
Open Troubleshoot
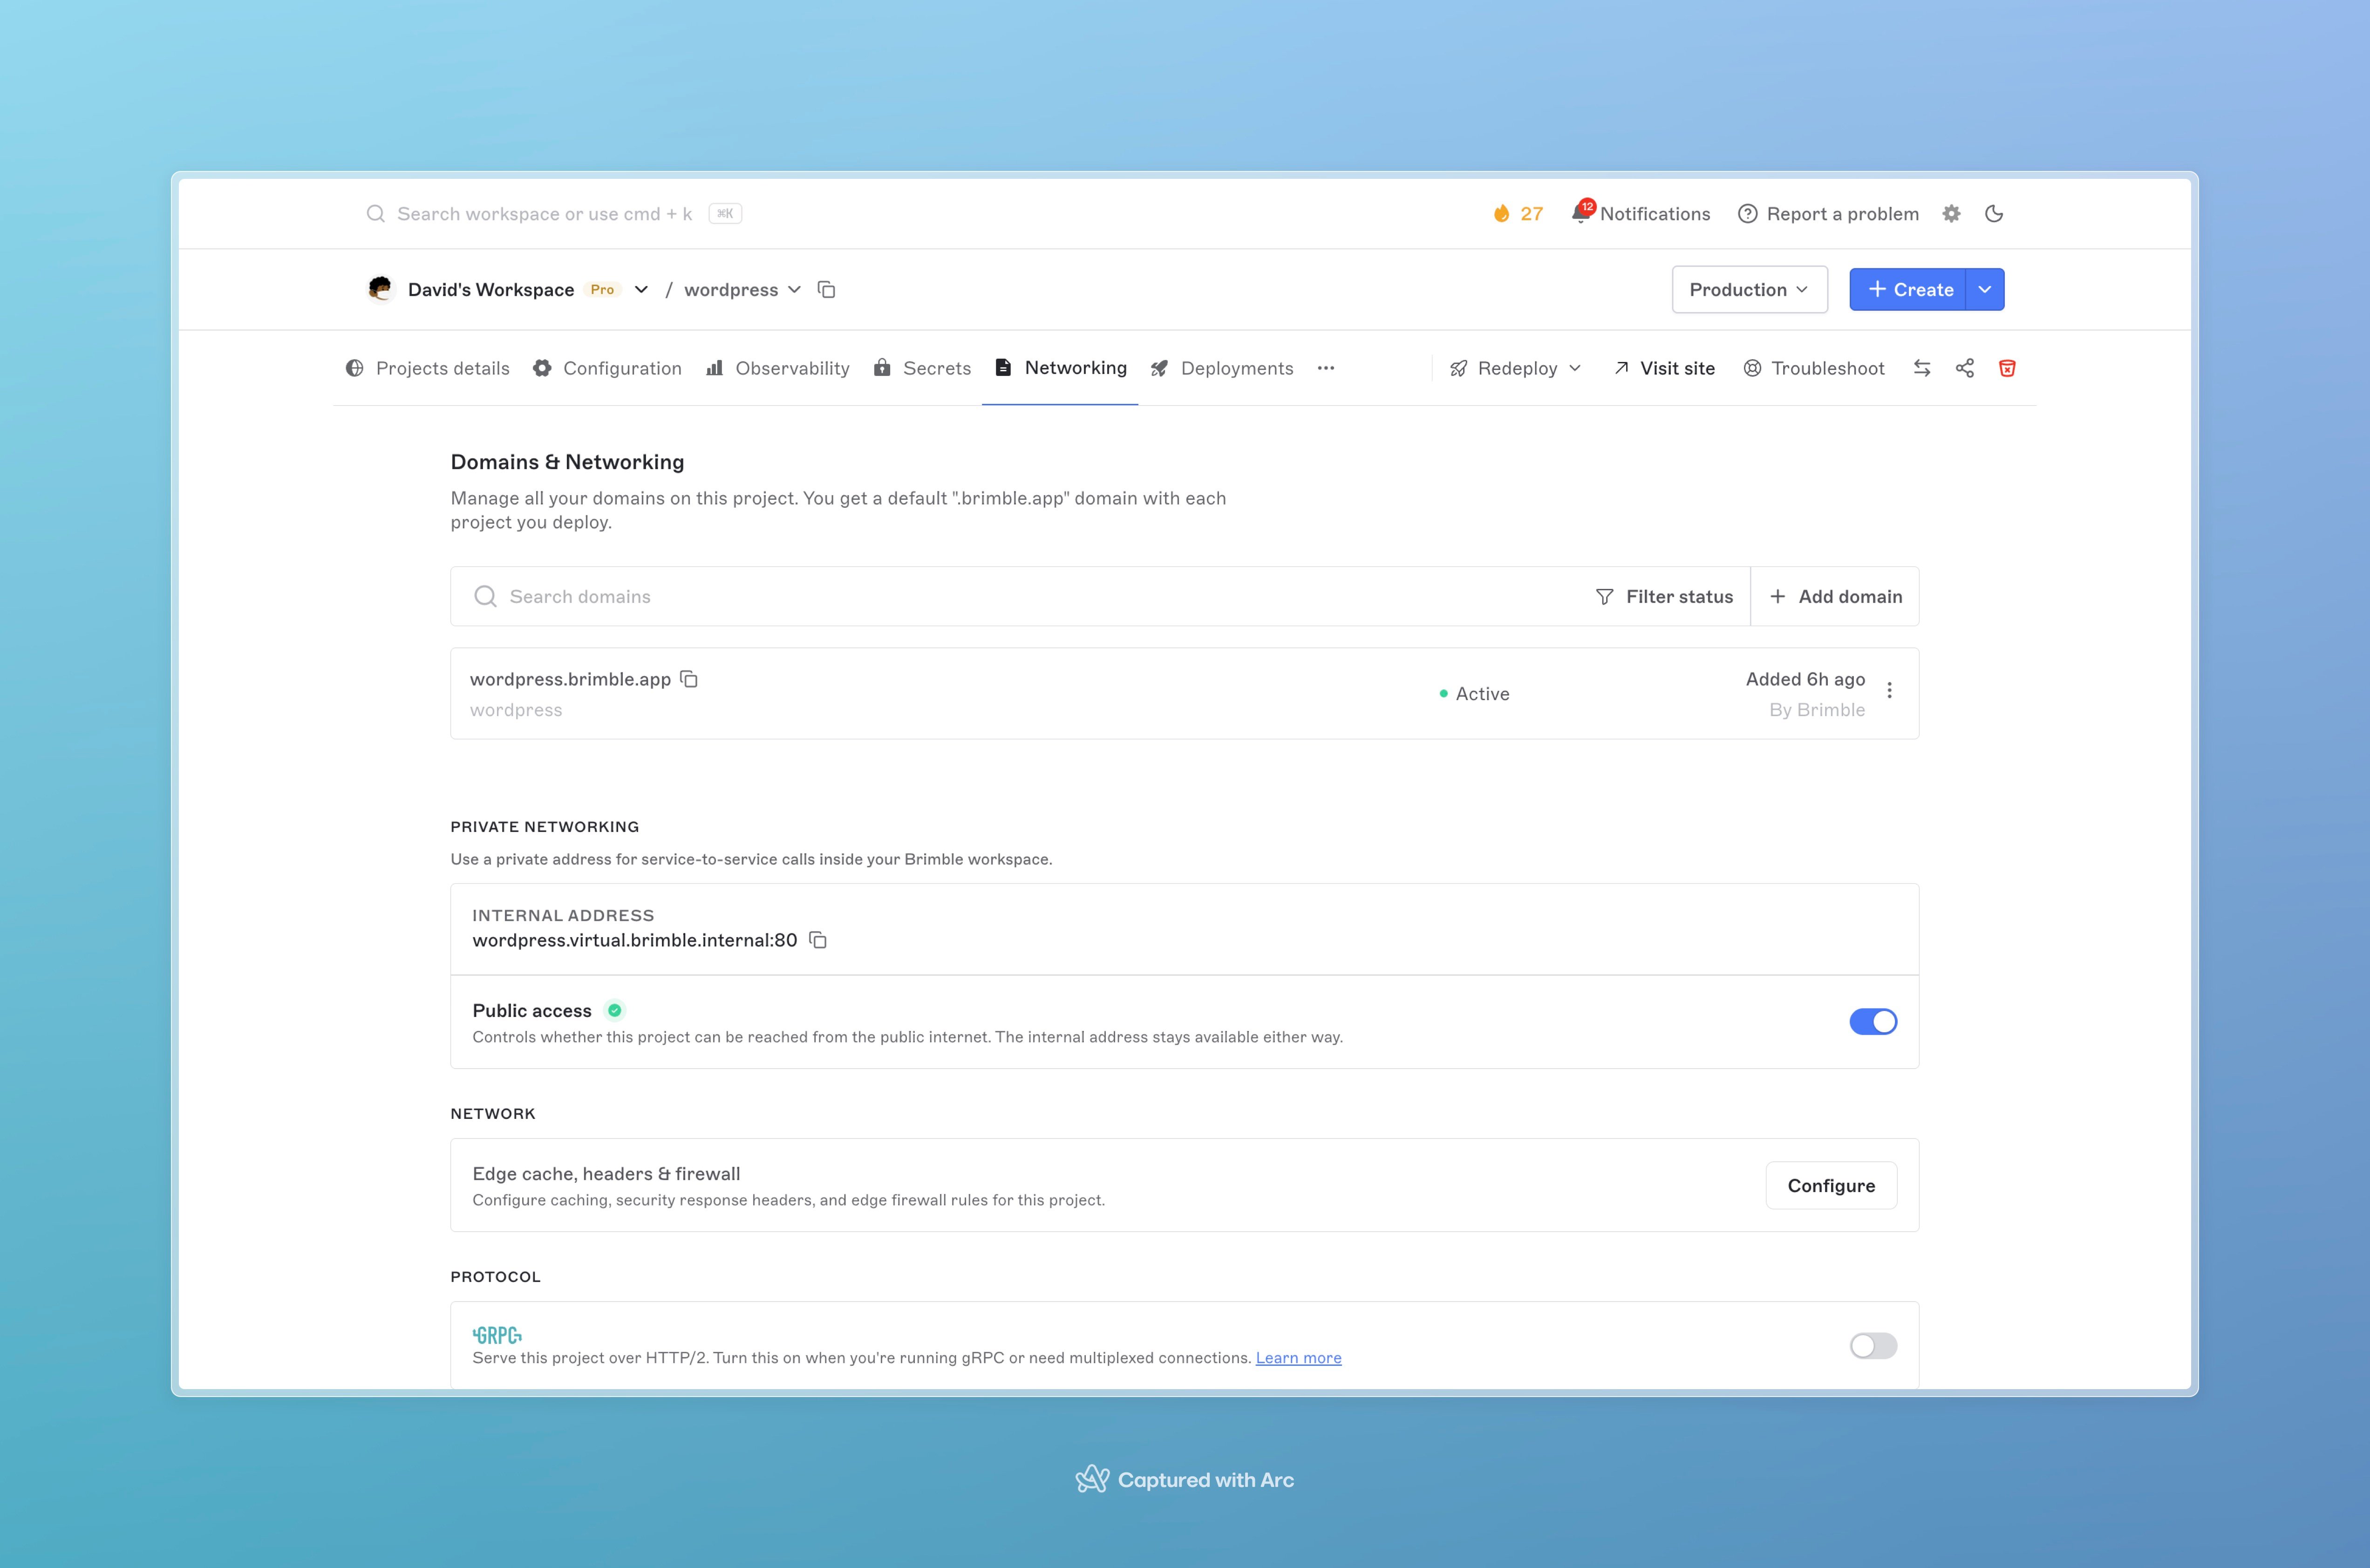1814,368
